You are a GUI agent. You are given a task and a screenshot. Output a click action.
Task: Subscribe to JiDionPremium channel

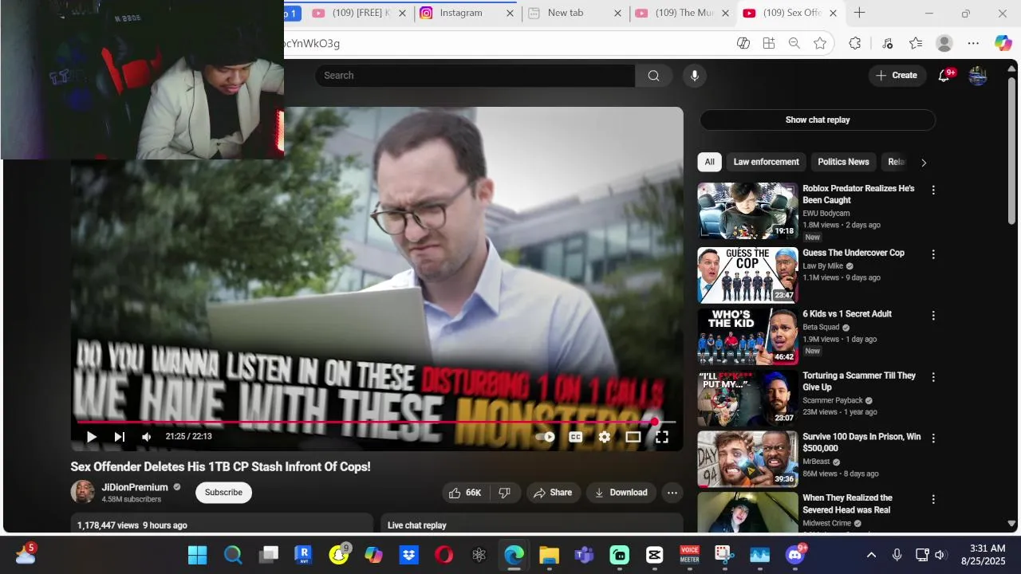pyautogui.click(x=223, y=493)
